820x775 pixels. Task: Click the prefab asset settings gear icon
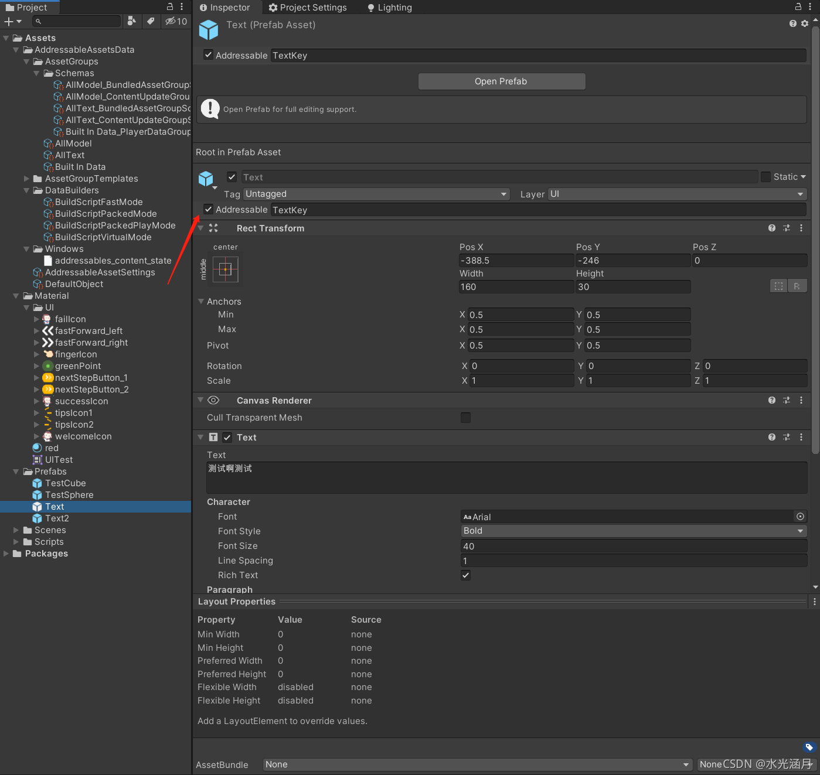point(805,23)
